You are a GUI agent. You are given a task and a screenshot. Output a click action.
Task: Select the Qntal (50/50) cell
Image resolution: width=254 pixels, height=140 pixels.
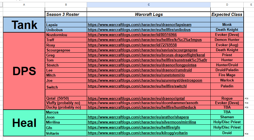66,98
